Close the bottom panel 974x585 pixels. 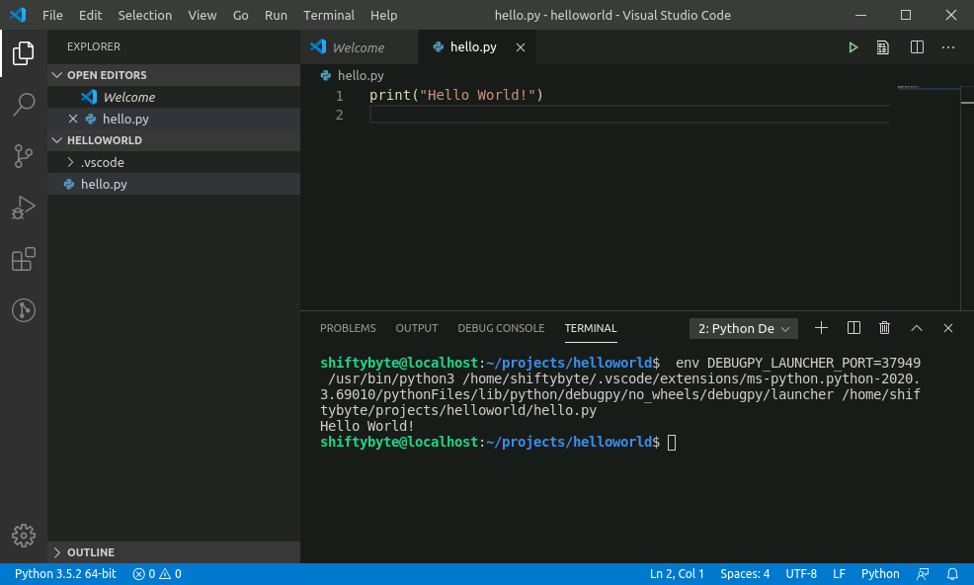pos(948,328)
